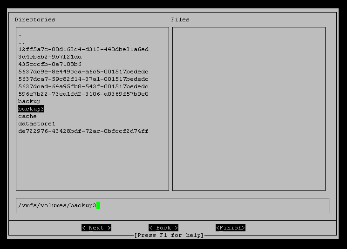Image resolution: width=347 pixels, height=249 pixels.
Task: Choose the backup directory
Action: 29,102
